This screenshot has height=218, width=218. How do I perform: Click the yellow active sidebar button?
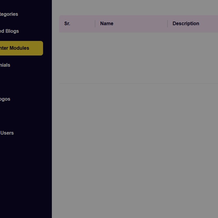pos(21,48)
